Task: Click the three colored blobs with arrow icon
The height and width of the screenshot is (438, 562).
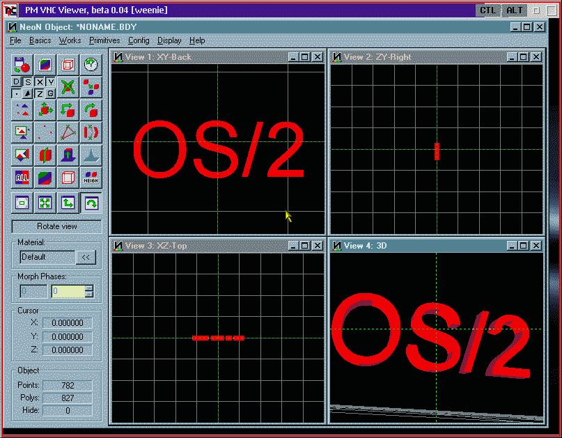Action: (x=91, y=87)
